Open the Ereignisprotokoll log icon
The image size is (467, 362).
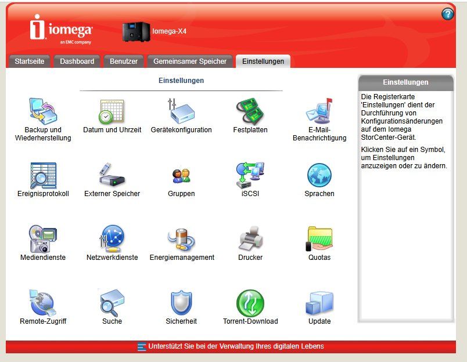pyautogui.click(x=43, y=176)
